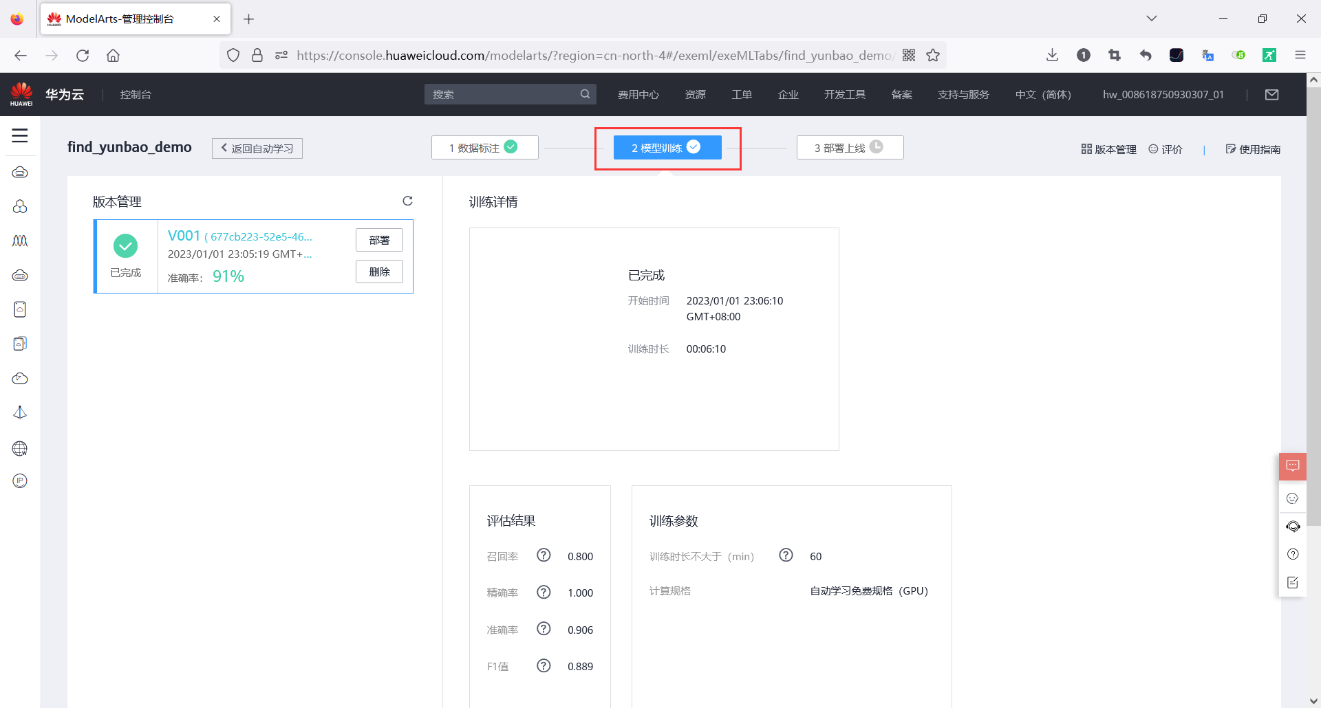The width and height of the screenshot is (1321, 708).
Task: Click the wavy ModelArts sidebar icon
Action: pyautogui.click(x=20, y=241)
